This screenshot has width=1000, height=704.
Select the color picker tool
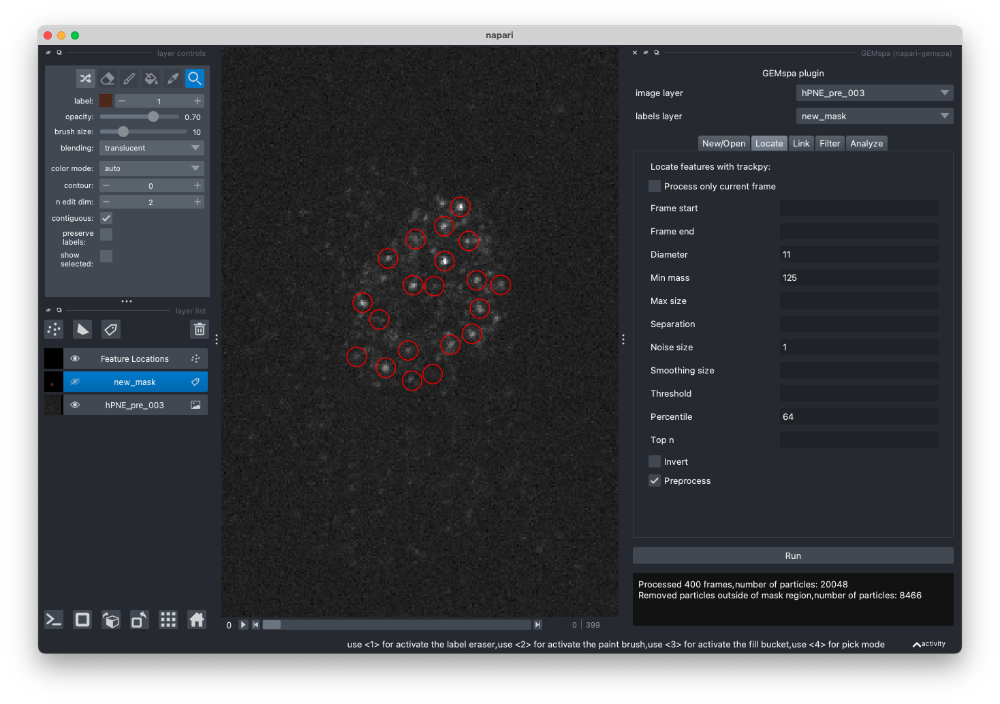click(173, 78)
